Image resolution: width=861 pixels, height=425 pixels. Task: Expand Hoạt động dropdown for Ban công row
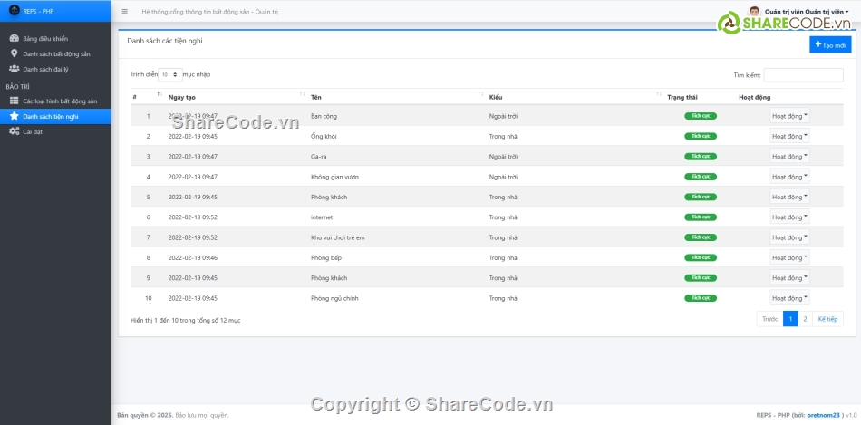coord(788,116)
